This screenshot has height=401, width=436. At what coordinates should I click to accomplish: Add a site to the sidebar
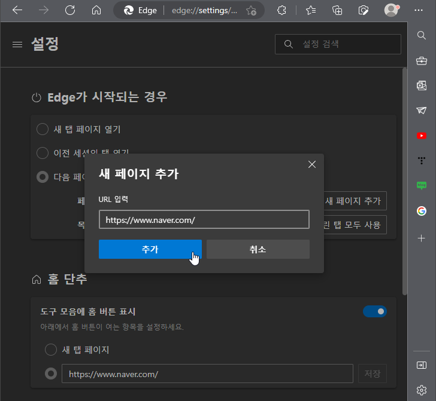click(422, 238)
